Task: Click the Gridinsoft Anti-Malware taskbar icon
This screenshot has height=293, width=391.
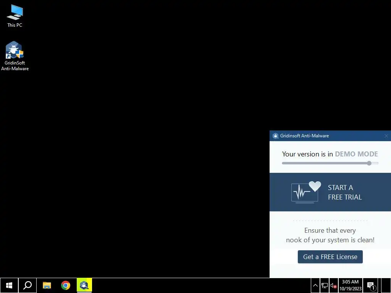Action: tap(84, 285)
